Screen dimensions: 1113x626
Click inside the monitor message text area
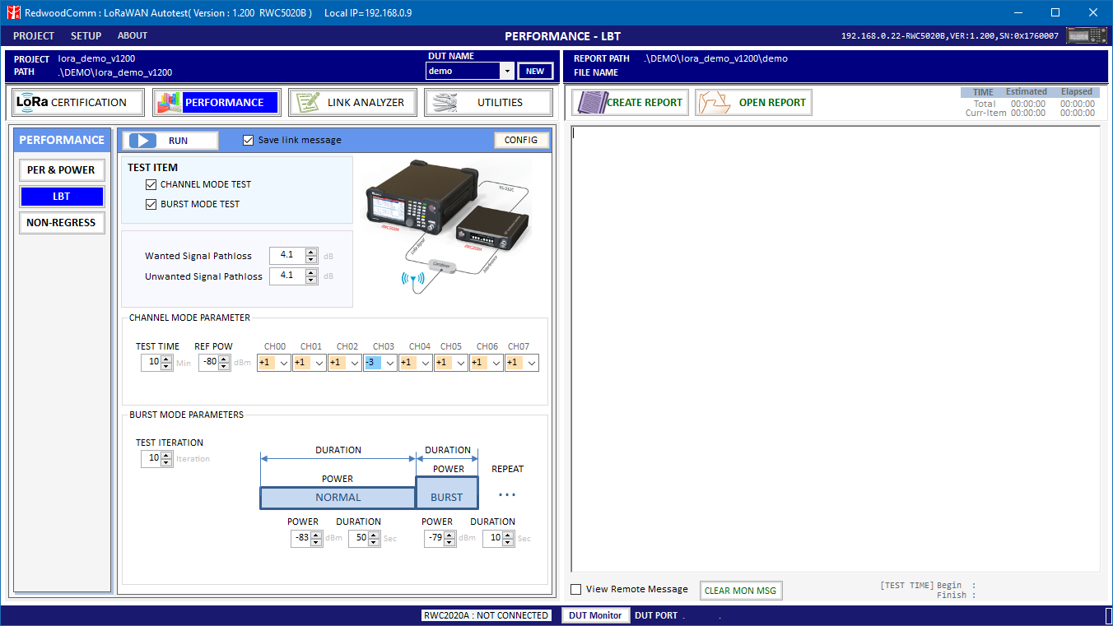(836, 349)
